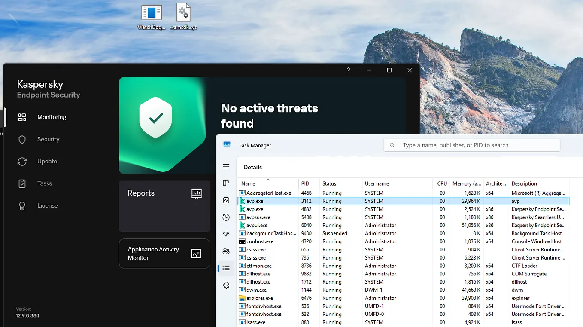Open Application Activity Monitor via its icon
This screenshot has height=327, width=583.
[196, 254]
